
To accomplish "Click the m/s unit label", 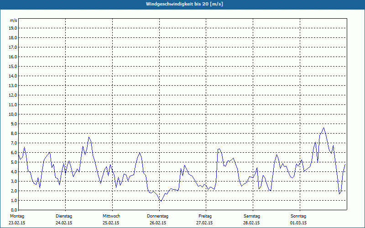I will tap(13, 21).
